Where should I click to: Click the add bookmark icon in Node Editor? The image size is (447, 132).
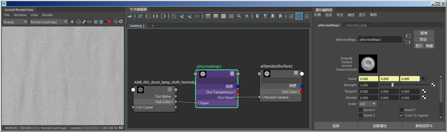pos(258,16)
